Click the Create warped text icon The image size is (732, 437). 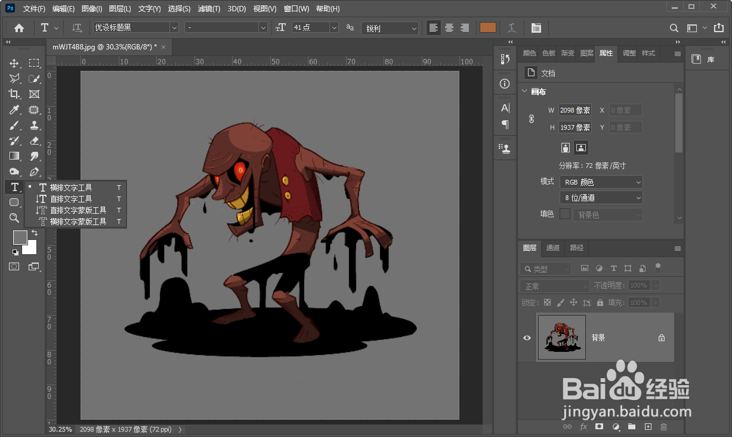[512, 28]
